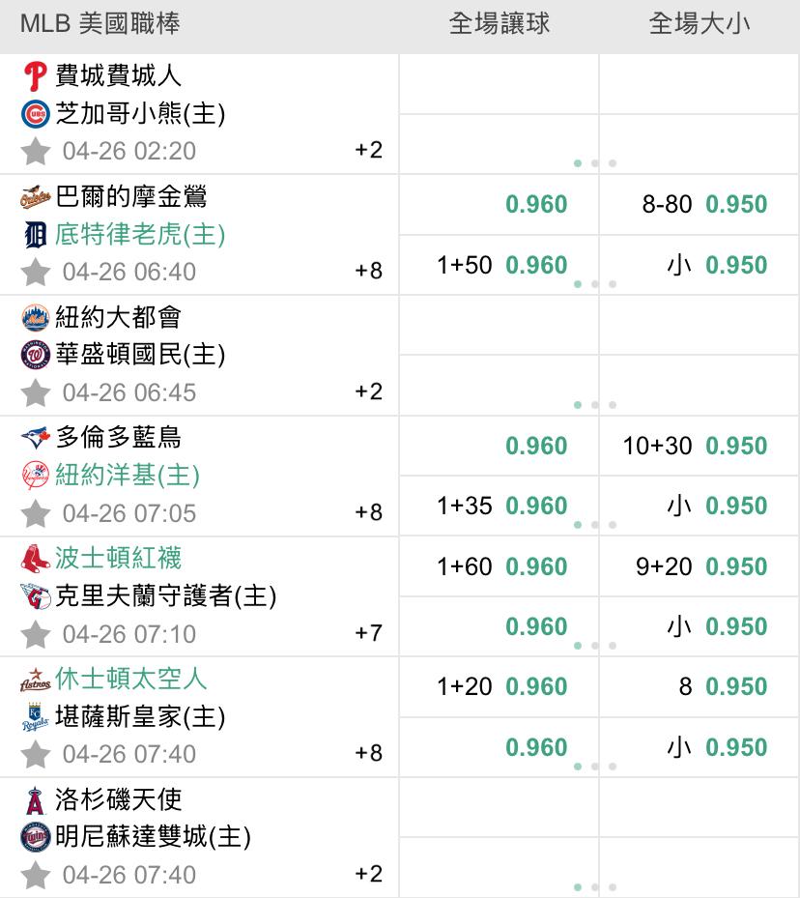This screenshot has width=800, height=898.
Task: Click the Toronto Blue Jays logo
Action: (35, 438)
